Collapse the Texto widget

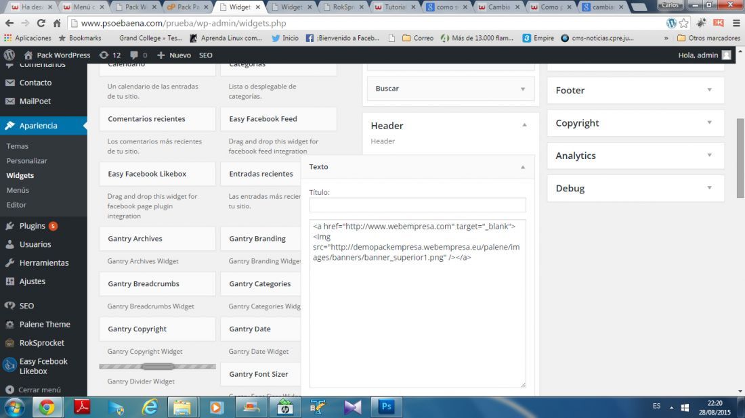pos(523,167)
